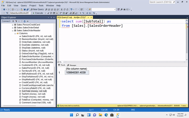Toggle IntelliSense Enabled button

57,13
